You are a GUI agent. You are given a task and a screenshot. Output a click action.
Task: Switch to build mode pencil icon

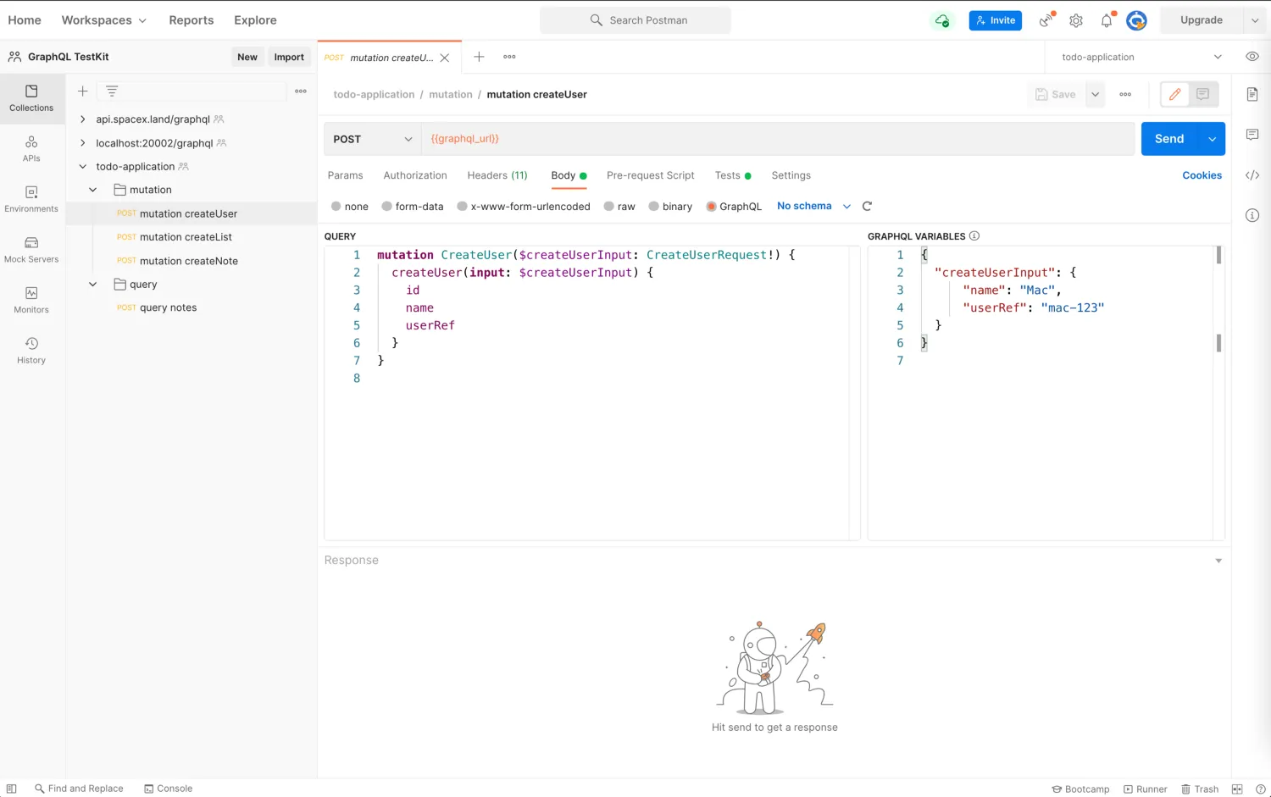point(1174,94)
